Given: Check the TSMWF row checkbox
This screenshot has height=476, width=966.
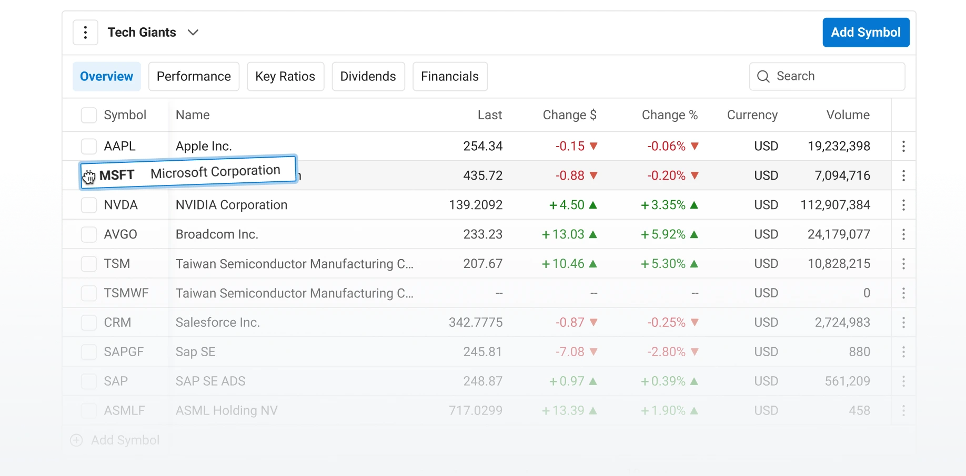Looking at the screenshot, I should [89, 293].
